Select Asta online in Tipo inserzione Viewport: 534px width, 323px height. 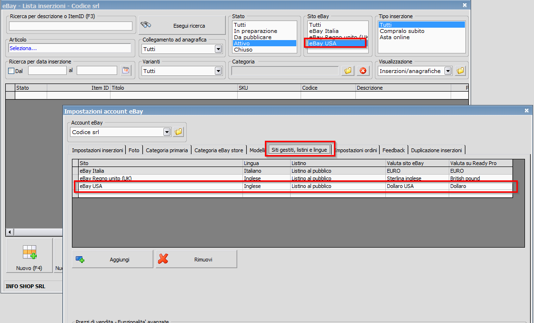422,37
